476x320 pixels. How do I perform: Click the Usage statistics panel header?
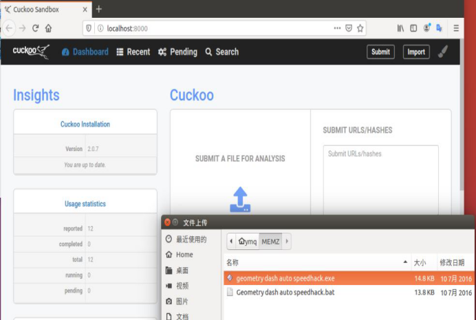tap(85, 204)
